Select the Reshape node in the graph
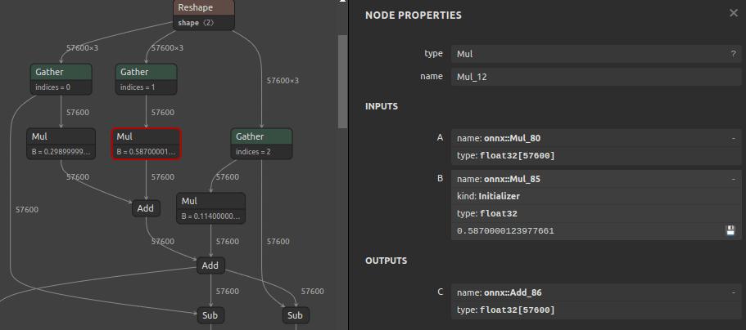The height and width of the screenshot is (330, 746). click(205, 15)
